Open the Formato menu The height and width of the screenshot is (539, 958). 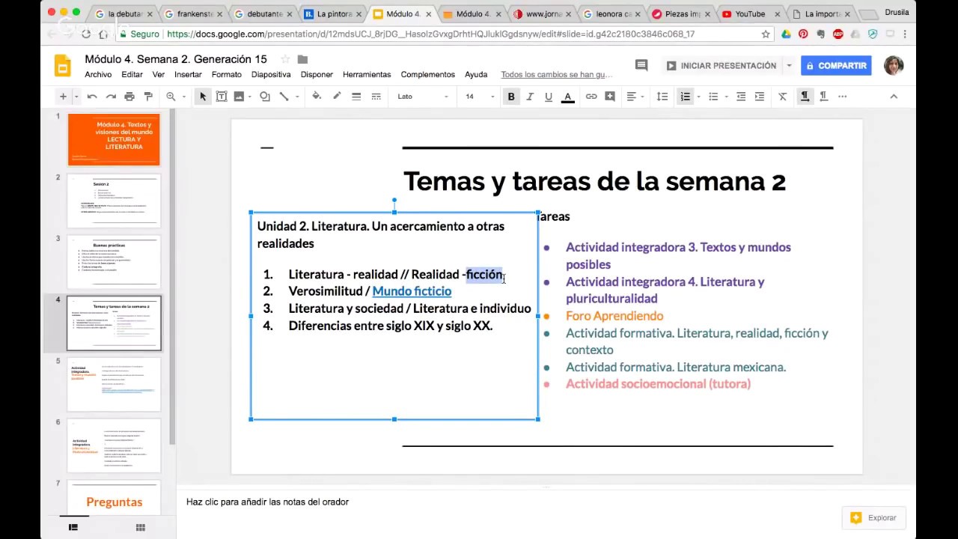coord(227,75)
